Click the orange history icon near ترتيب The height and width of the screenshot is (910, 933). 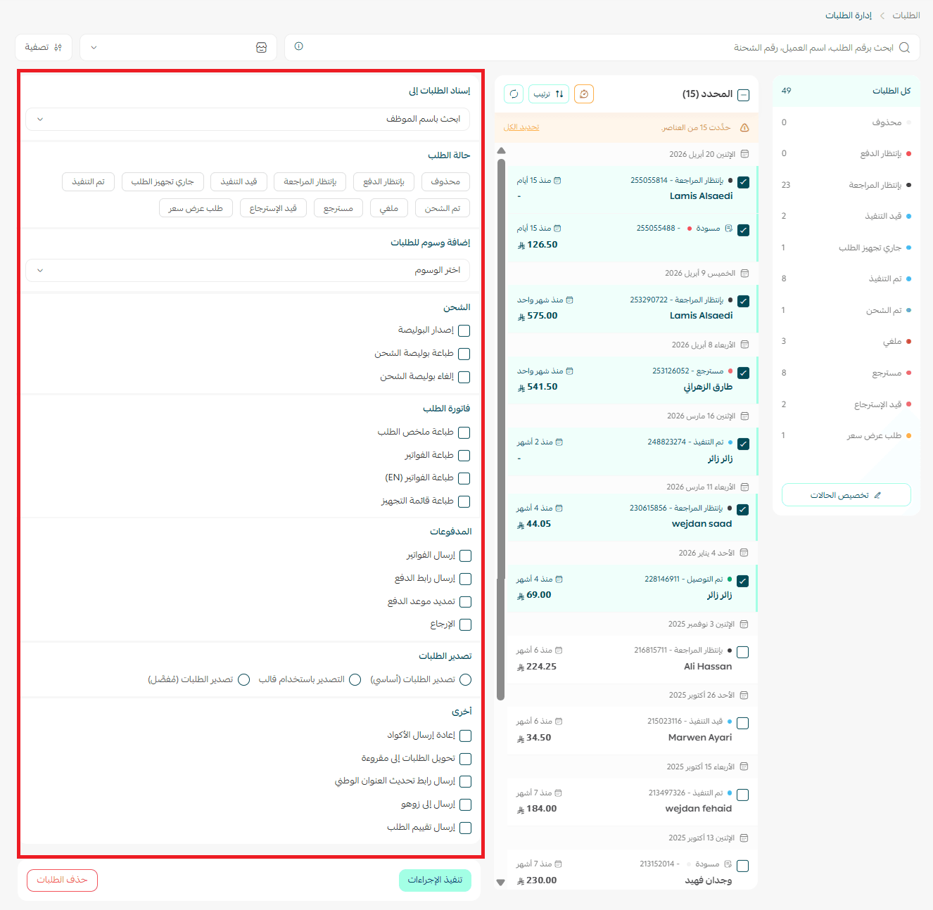click(x=584, y=94)
